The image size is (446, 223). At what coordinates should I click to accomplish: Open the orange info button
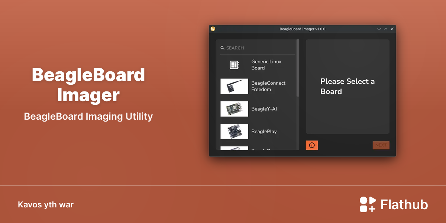point(312,145)
